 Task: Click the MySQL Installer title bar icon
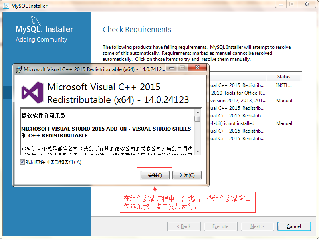pos(6,6)
